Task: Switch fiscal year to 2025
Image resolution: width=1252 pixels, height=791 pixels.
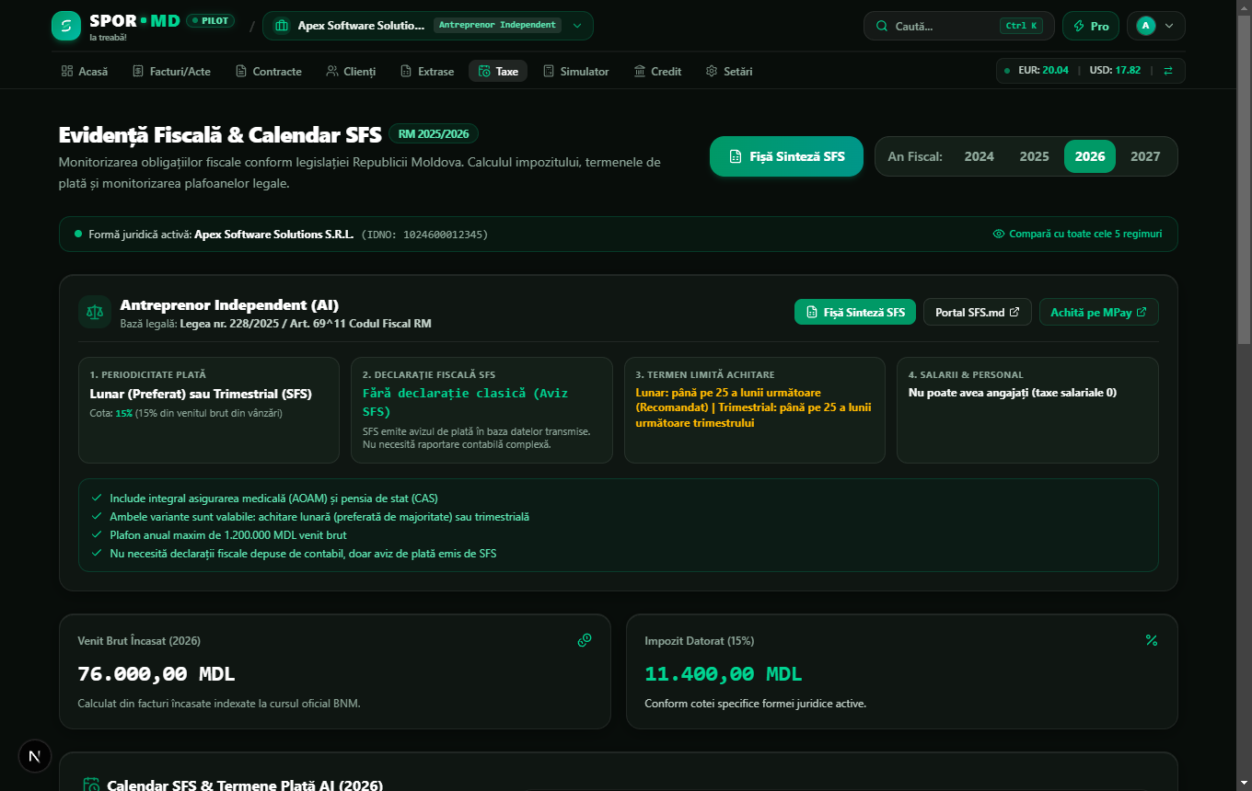Action: click(1035, 156)
